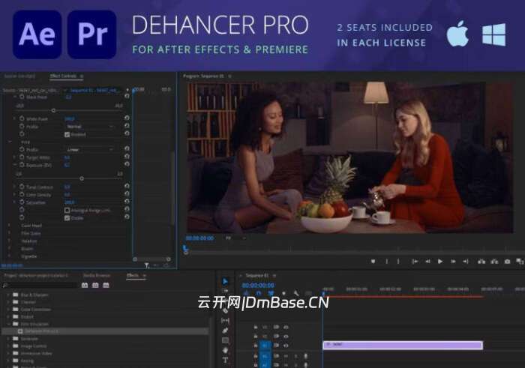Select the Pen tool

[x=225, y=331]
